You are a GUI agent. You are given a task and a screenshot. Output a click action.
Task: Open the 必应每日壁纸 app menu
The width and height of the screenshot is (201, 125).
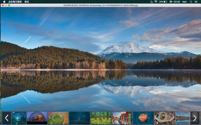(x=15, y=2)
